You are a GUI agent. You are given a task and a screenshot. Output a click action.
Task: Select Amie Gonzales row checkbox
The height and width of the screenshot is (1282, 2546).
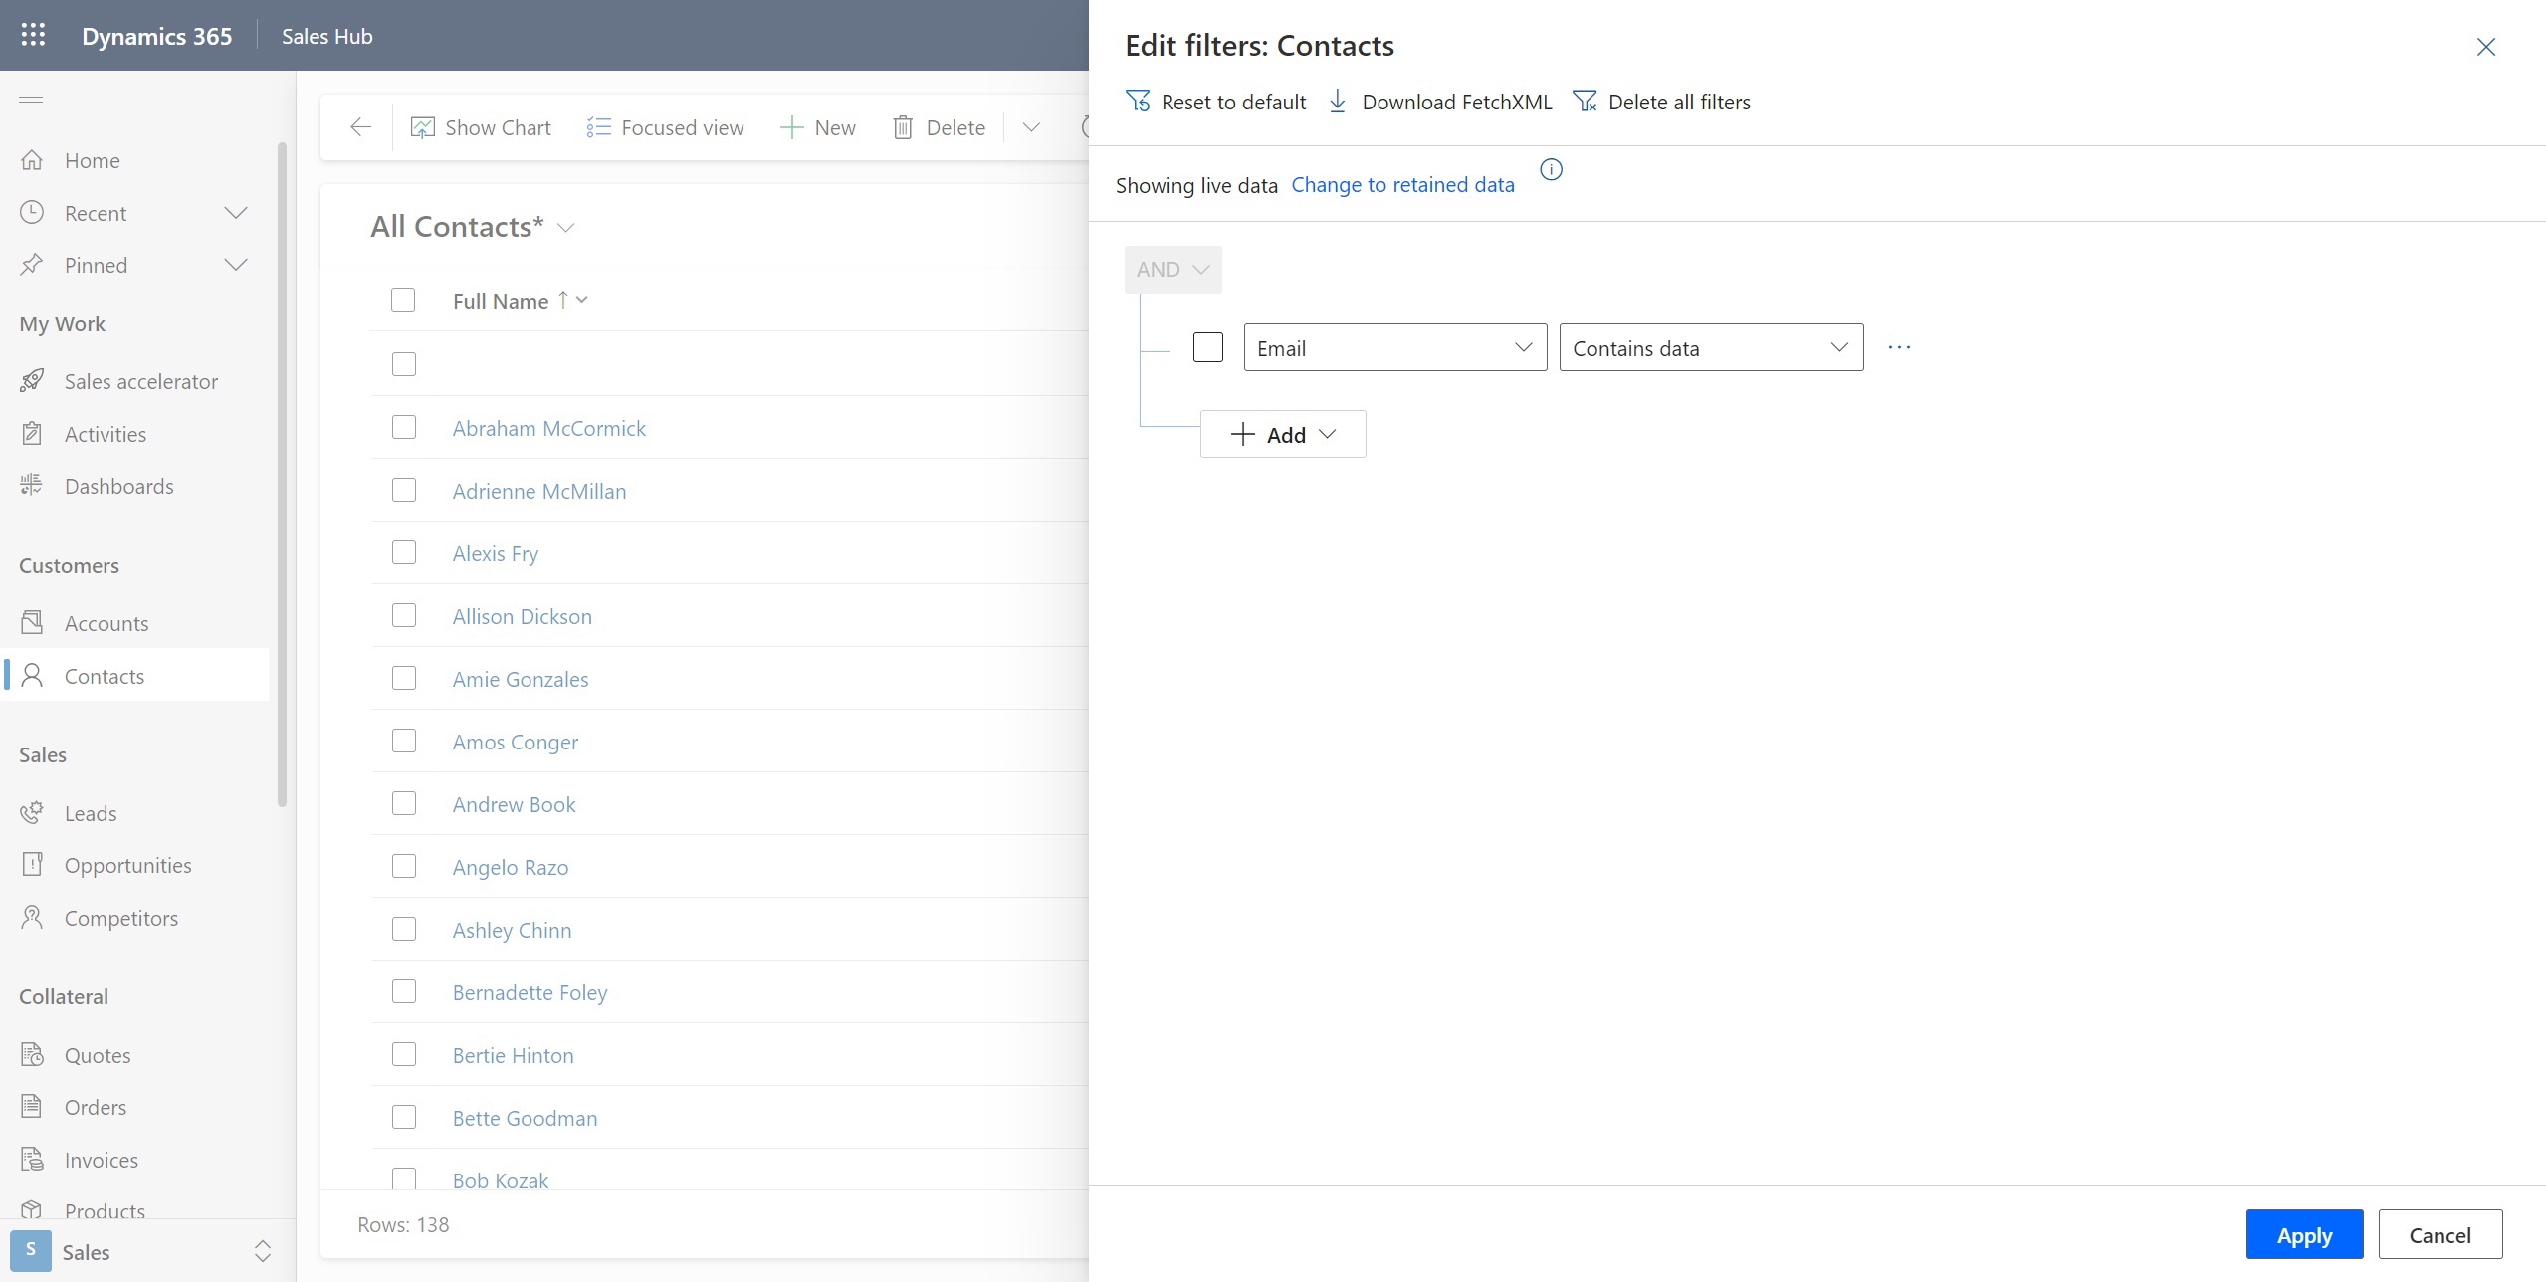[403, 678]
